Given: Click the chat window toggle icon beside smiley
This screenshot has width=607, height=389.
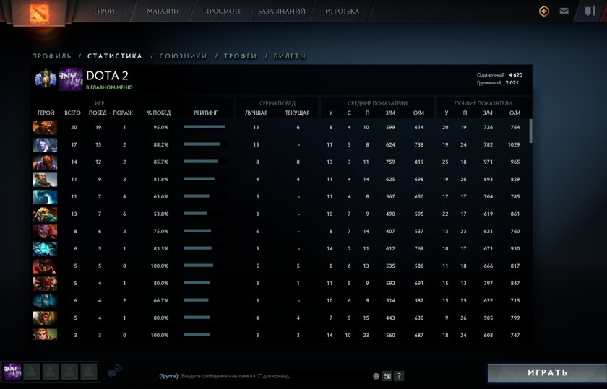Looking at the screenshot, I should (x=387, y=376).
